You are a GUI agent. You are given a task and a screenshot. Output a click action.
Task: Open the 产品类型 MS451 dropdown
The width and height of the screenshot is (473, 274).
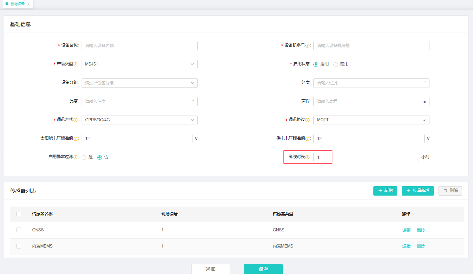pyautogui.click(x=139, y=64)
